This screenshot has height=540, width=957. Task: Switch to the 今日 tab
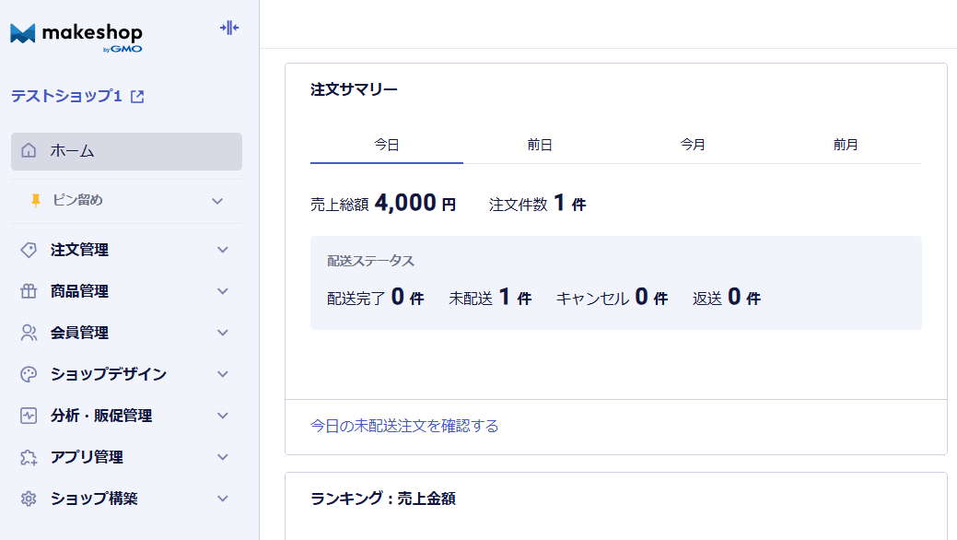[x=386, y=146]
